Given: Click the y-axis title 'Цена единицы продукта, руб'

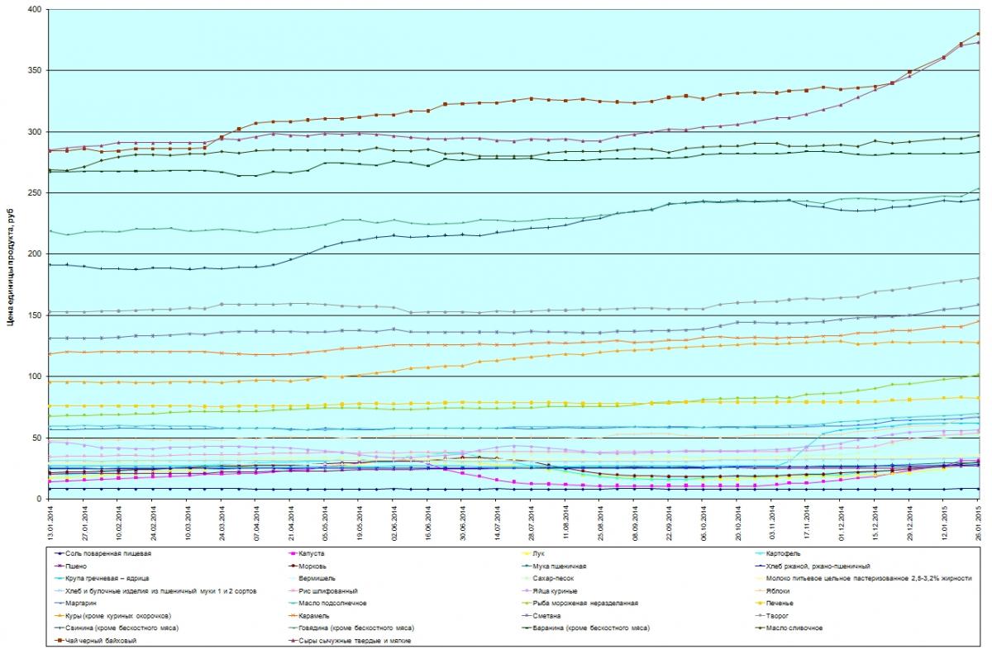Looking at the screenshot, I should (x=12, y=268).
